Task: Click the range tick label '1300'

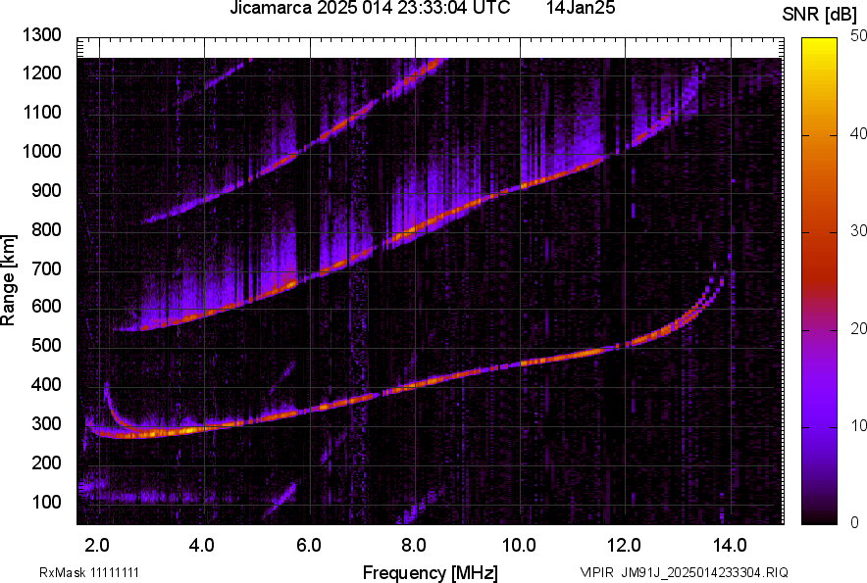Action: pyautogui.click(x=41, y=35)
